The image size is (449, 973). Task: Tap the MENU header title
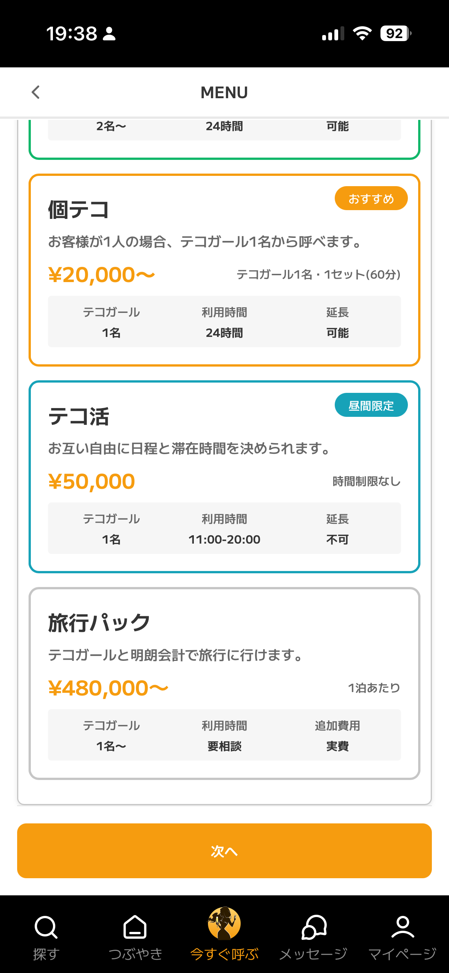tap(224, 93)
